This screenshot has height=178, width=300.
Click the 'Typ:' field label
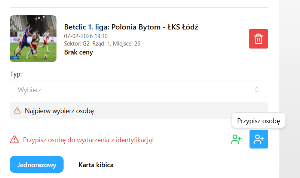pyautogui.click(x=16, y=74)
